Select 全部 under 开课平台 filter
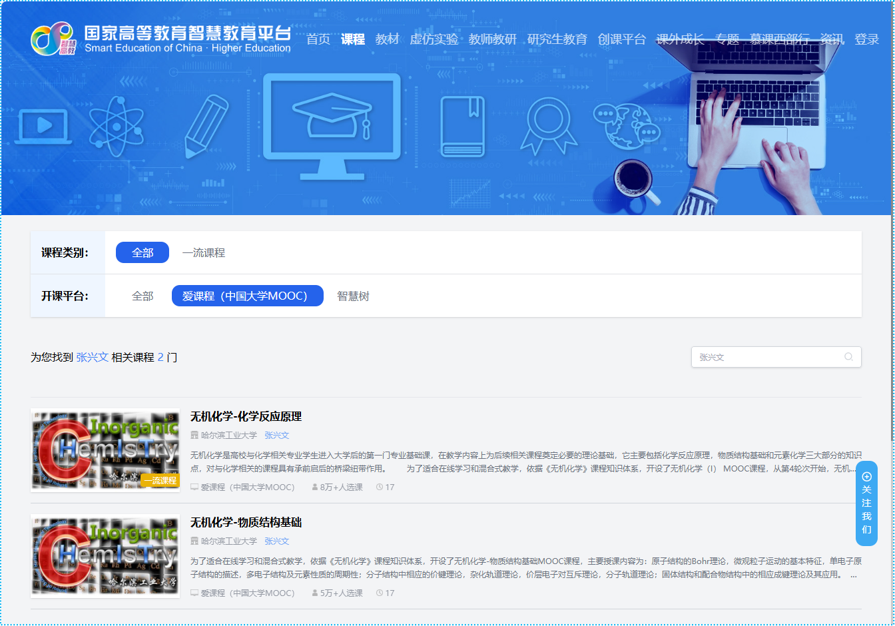Screen dimensions: 895x626 (x=143, y=296)
